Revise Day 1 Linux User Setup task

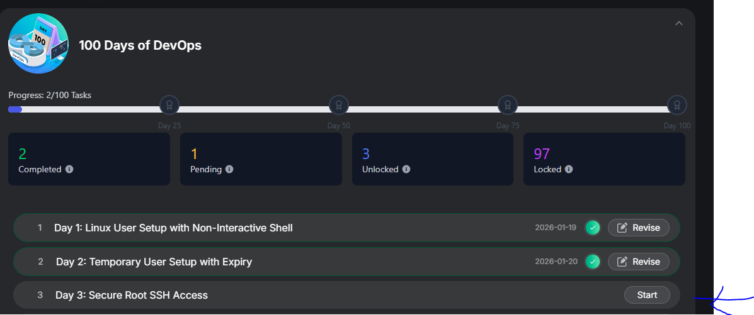click(x=638, y=228)
